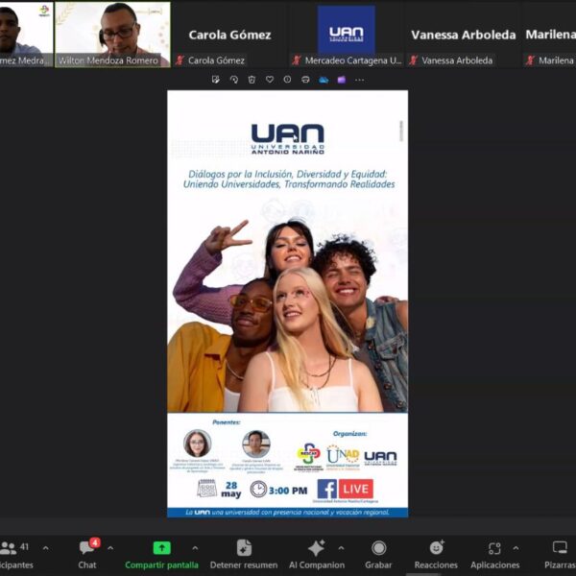Click the large Vanessa Arboleda name text
The width and height of the screenshot is (576, 576).
(464, 35)
